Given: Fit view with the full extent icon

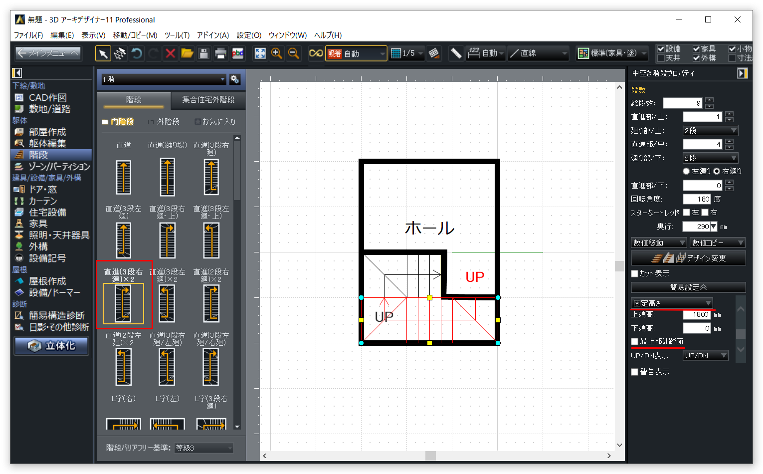Looking at the screenshot, I should [x=260, y=53].
